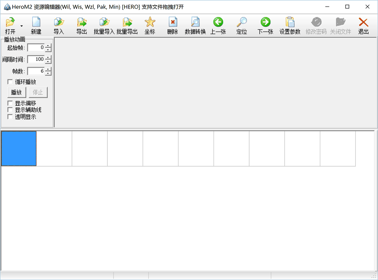Go to previous image with 上一张
The height and width of the screenshot is (280, 378).
click(x=218, y=23)
